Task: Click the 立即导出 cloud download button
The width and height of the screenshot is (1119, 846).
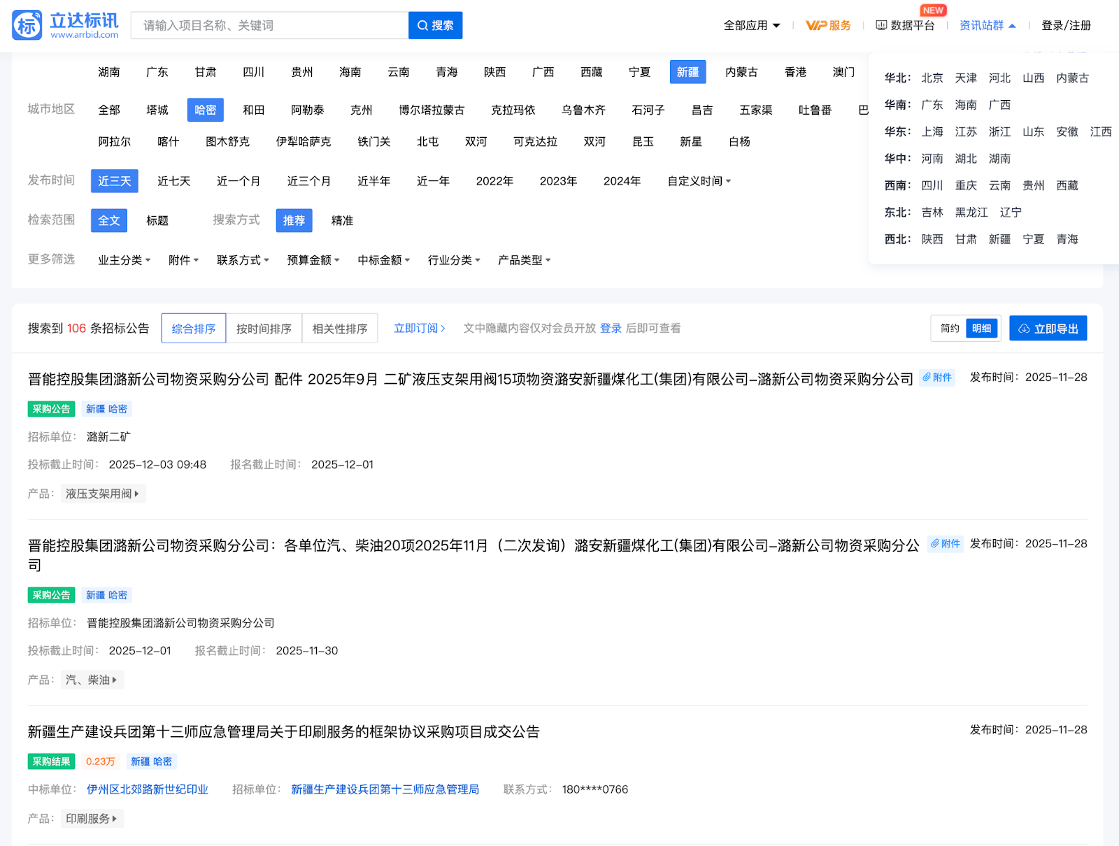Action: pos(1048,329)
